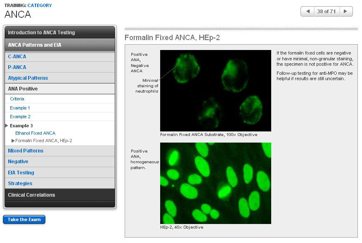Viewport: 362px width, 243px height.
Task: Open the Example 1 page
Action: point(20,108)
